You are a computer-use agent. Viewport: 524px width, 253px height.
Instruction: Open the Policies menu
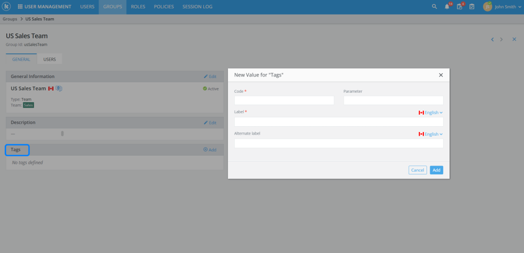coord(163,7)
